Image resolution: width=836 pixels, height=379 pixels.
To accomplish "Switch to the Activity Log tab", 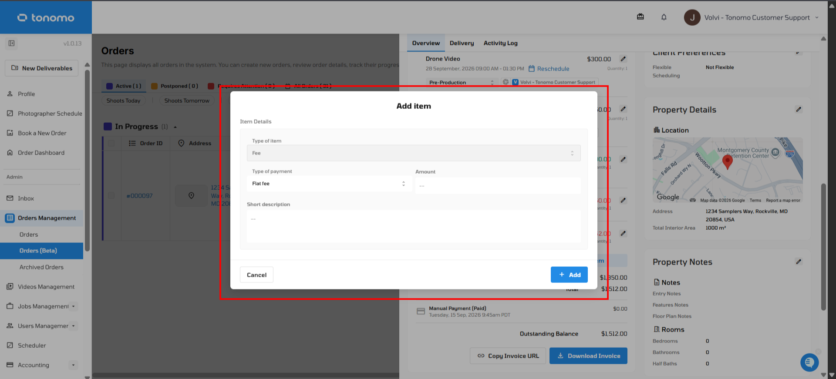I will tap(500, 43).
